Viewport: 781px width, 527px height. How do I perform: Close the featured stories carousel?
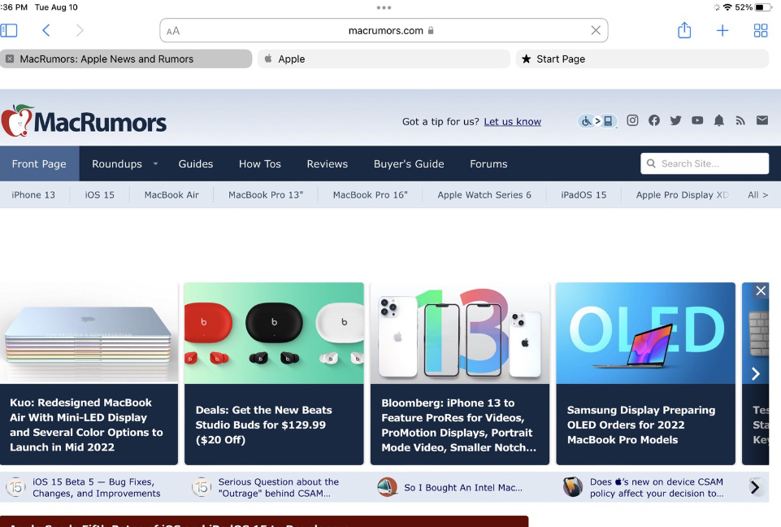[761, 290]
